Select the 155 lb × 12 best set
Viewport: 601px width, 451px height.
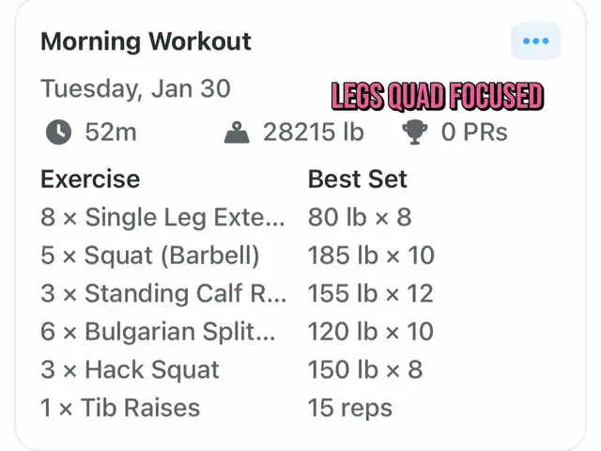click(371, 293)
